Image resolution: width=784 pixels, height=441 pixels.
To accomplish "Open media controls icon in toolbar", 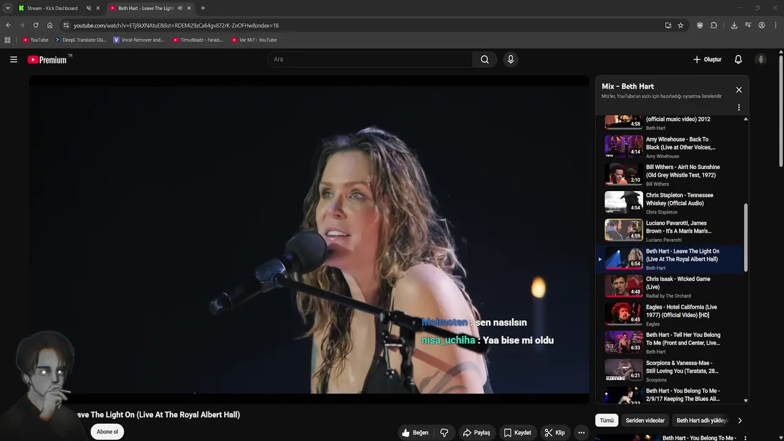I will click(748, 25).
